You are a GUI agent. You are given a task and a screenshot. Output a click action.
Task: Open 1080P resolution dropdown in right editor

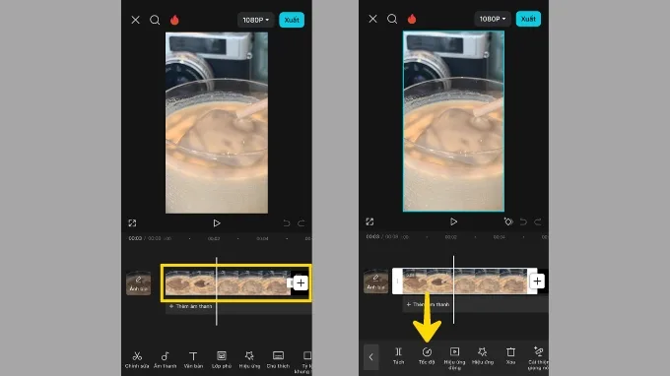coord(493,19)
